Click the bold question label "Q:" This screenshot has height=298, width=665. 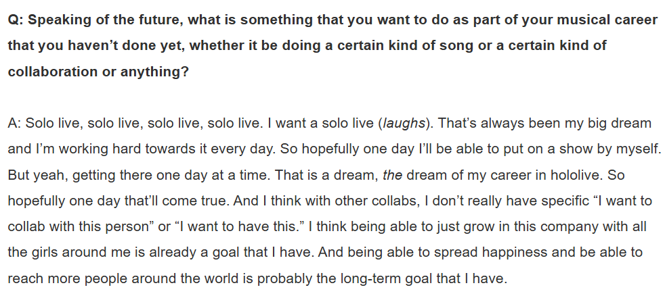click(x=16, y=20)
